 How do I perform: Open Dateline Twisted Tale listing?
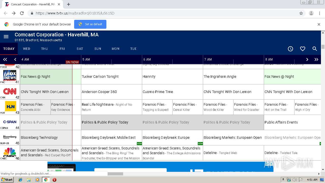(x=292, y=153)
